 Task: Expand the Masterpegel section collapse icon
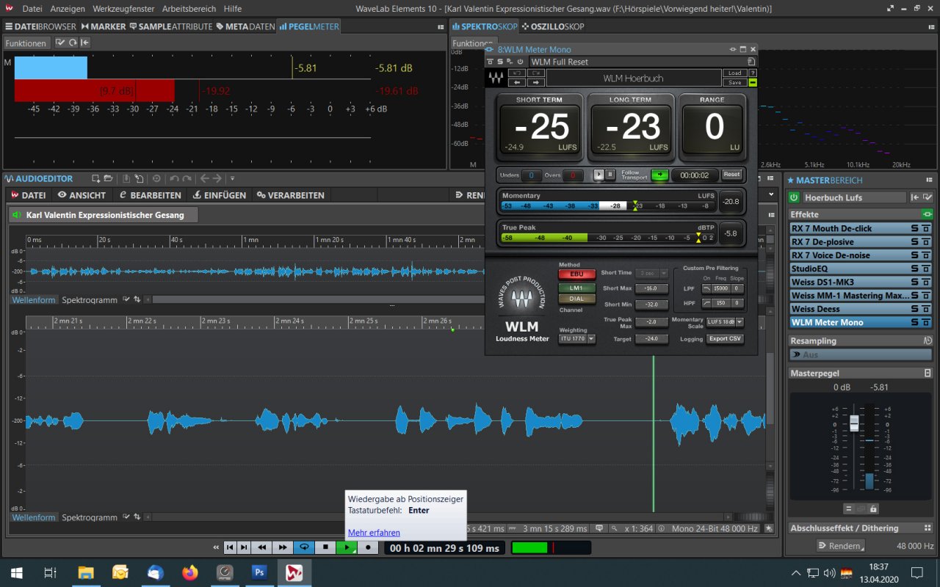[x=928, y=373]
